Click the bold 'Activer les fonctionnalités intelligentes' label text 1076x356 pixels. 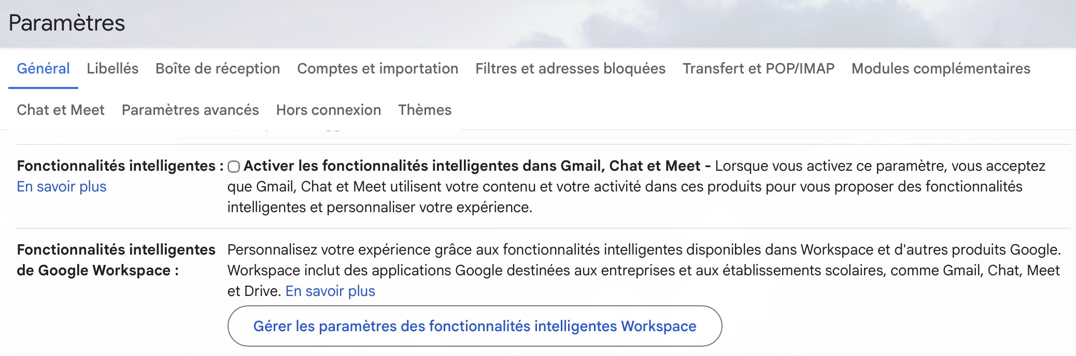[x=472, y=166]
